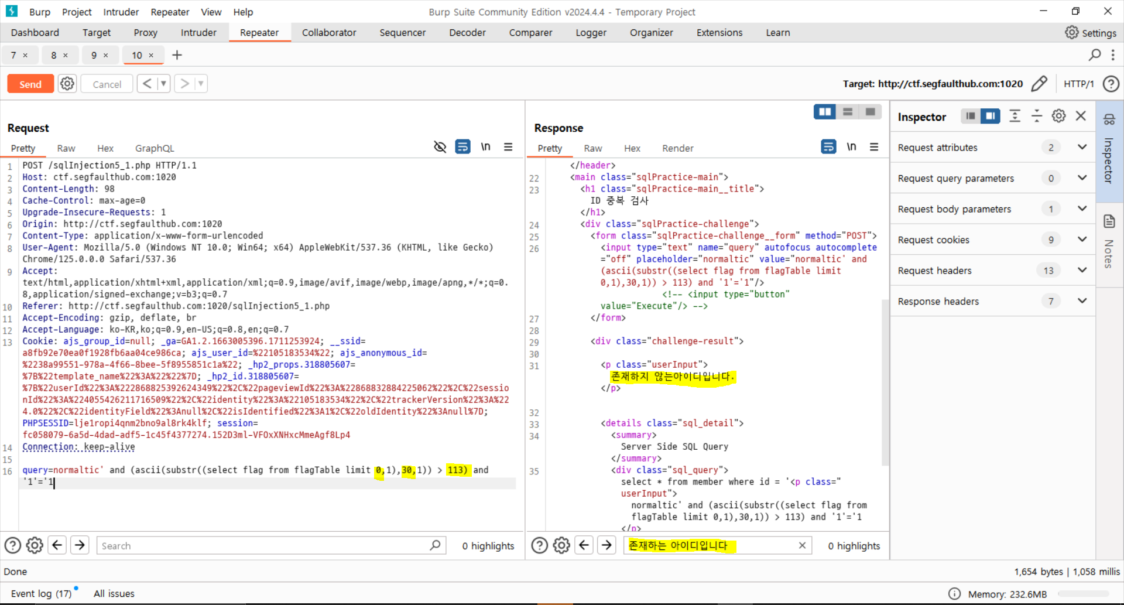Open the Response viewer hamburger menu
Screen dimensions: 1124x605
pos(874,147)
